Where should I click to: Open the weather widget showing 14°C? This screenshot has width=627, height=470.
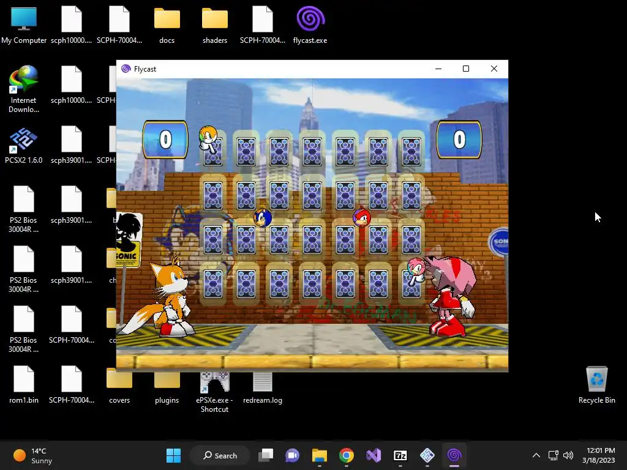[x=33, y=455]
